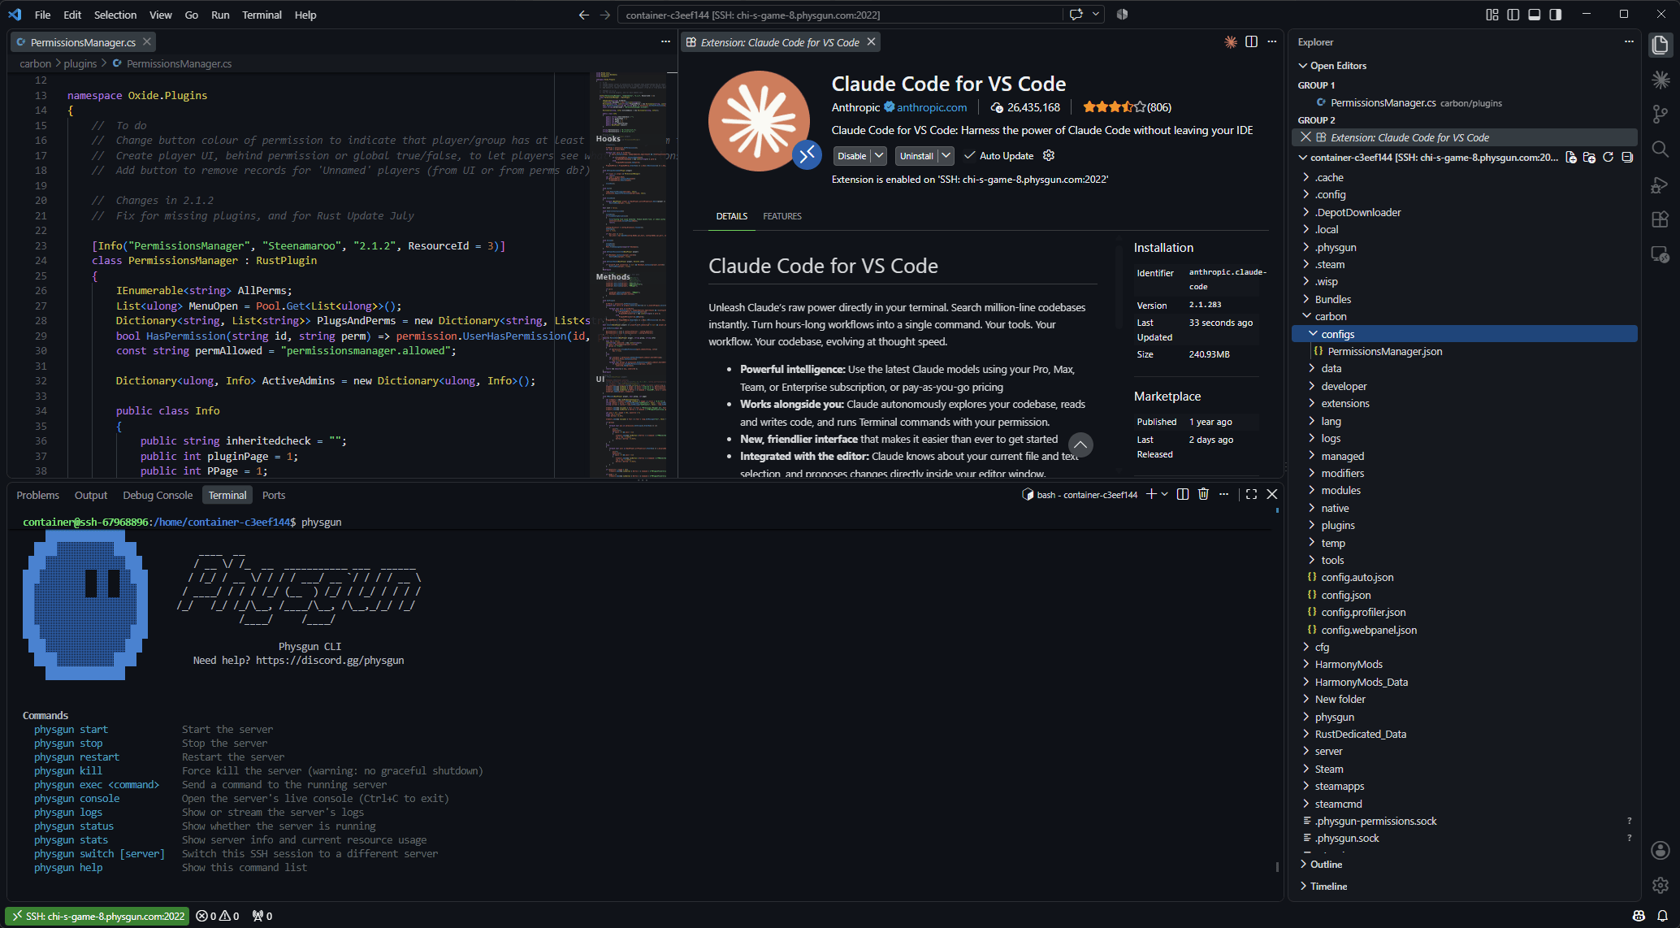Toggle primary side bar layout button
Image resolution: width=1680 pixels, height=928 pixels.
point(1513,15)
